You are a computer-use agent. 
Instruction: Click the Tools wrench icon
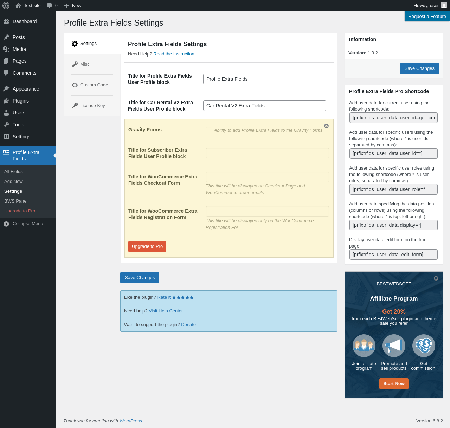pyautogui.click(x=6, y=125)
